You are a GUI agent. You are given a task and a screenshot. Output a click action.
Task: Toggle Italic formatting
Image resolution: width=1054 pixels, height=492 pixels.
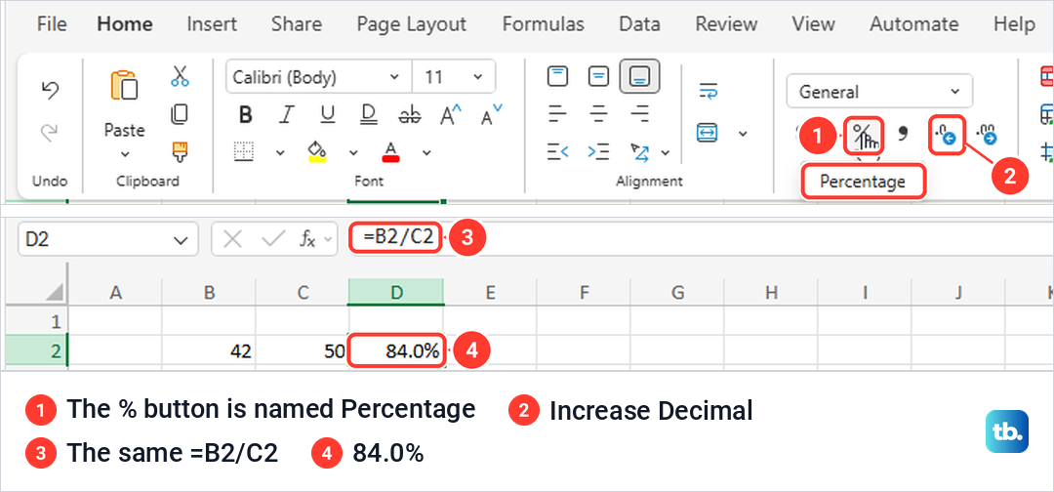[287, 115]
